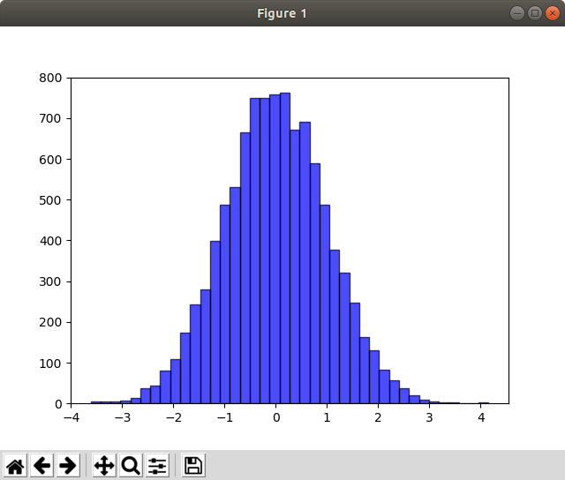Click the x-axis label −1
The height and width of the screenshot is (480, 565).
225,417
